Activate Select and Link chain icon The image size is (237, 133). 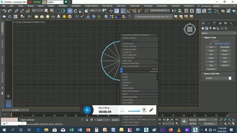pos(16,11)
